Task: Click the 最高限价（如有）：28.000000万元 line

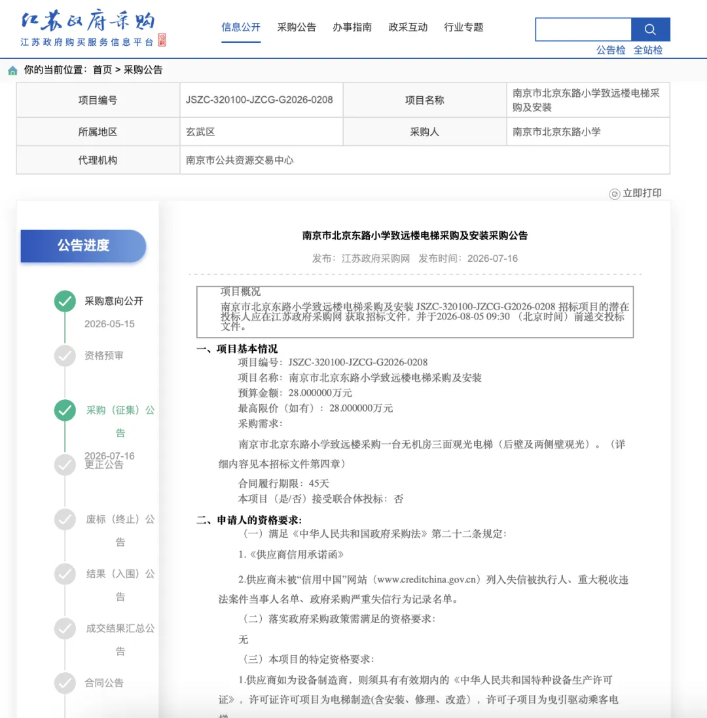Action: click(316, 408)
